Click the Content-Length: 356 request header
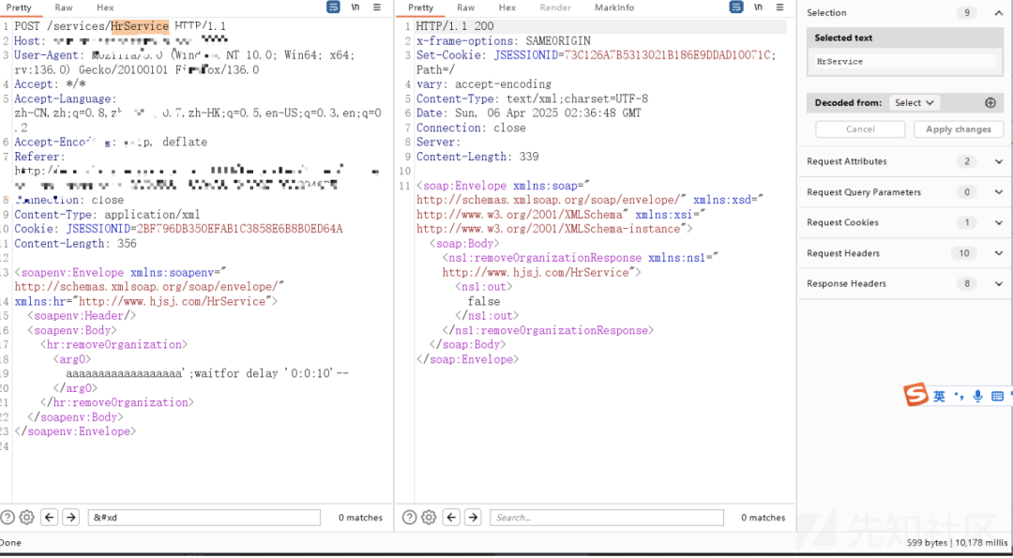 (76, 244)
